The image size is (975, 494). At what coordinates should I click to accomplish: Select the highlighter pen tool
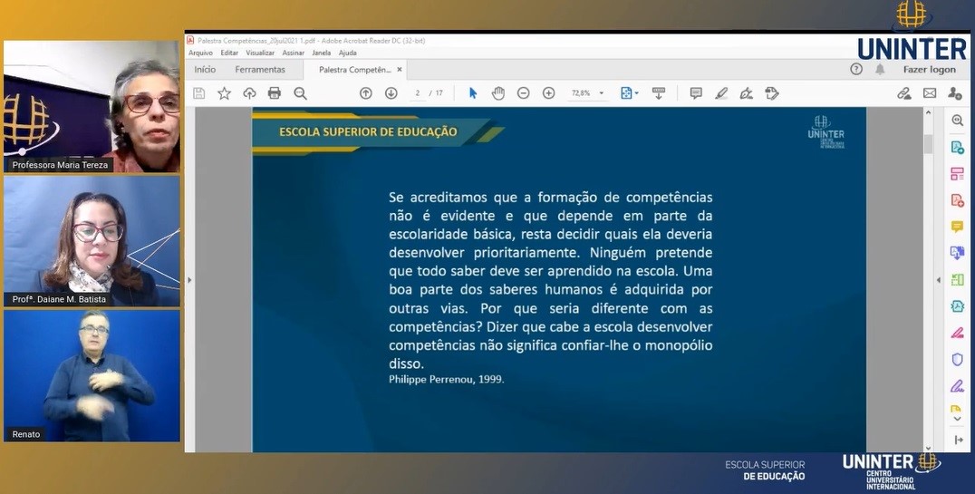click(721, 93)
